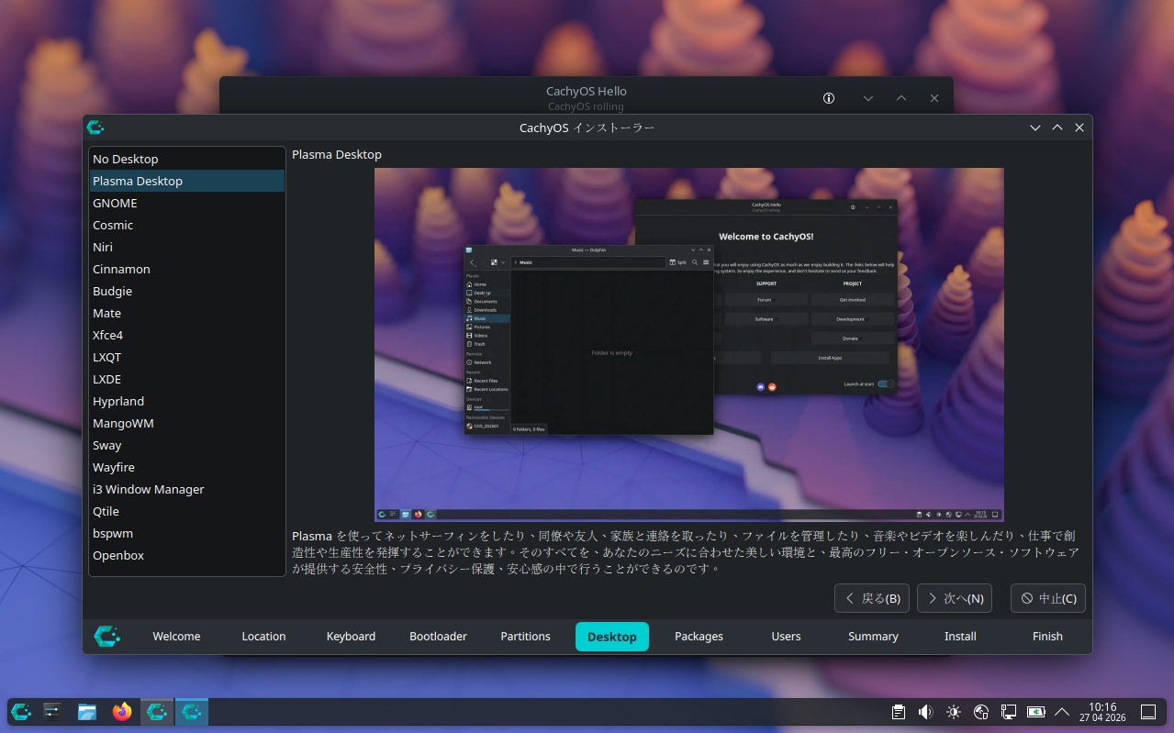Go to the Packages installer step
The height and width of the screenshot is (733, 1174).
pyautogui.click(x=699, y=636)
